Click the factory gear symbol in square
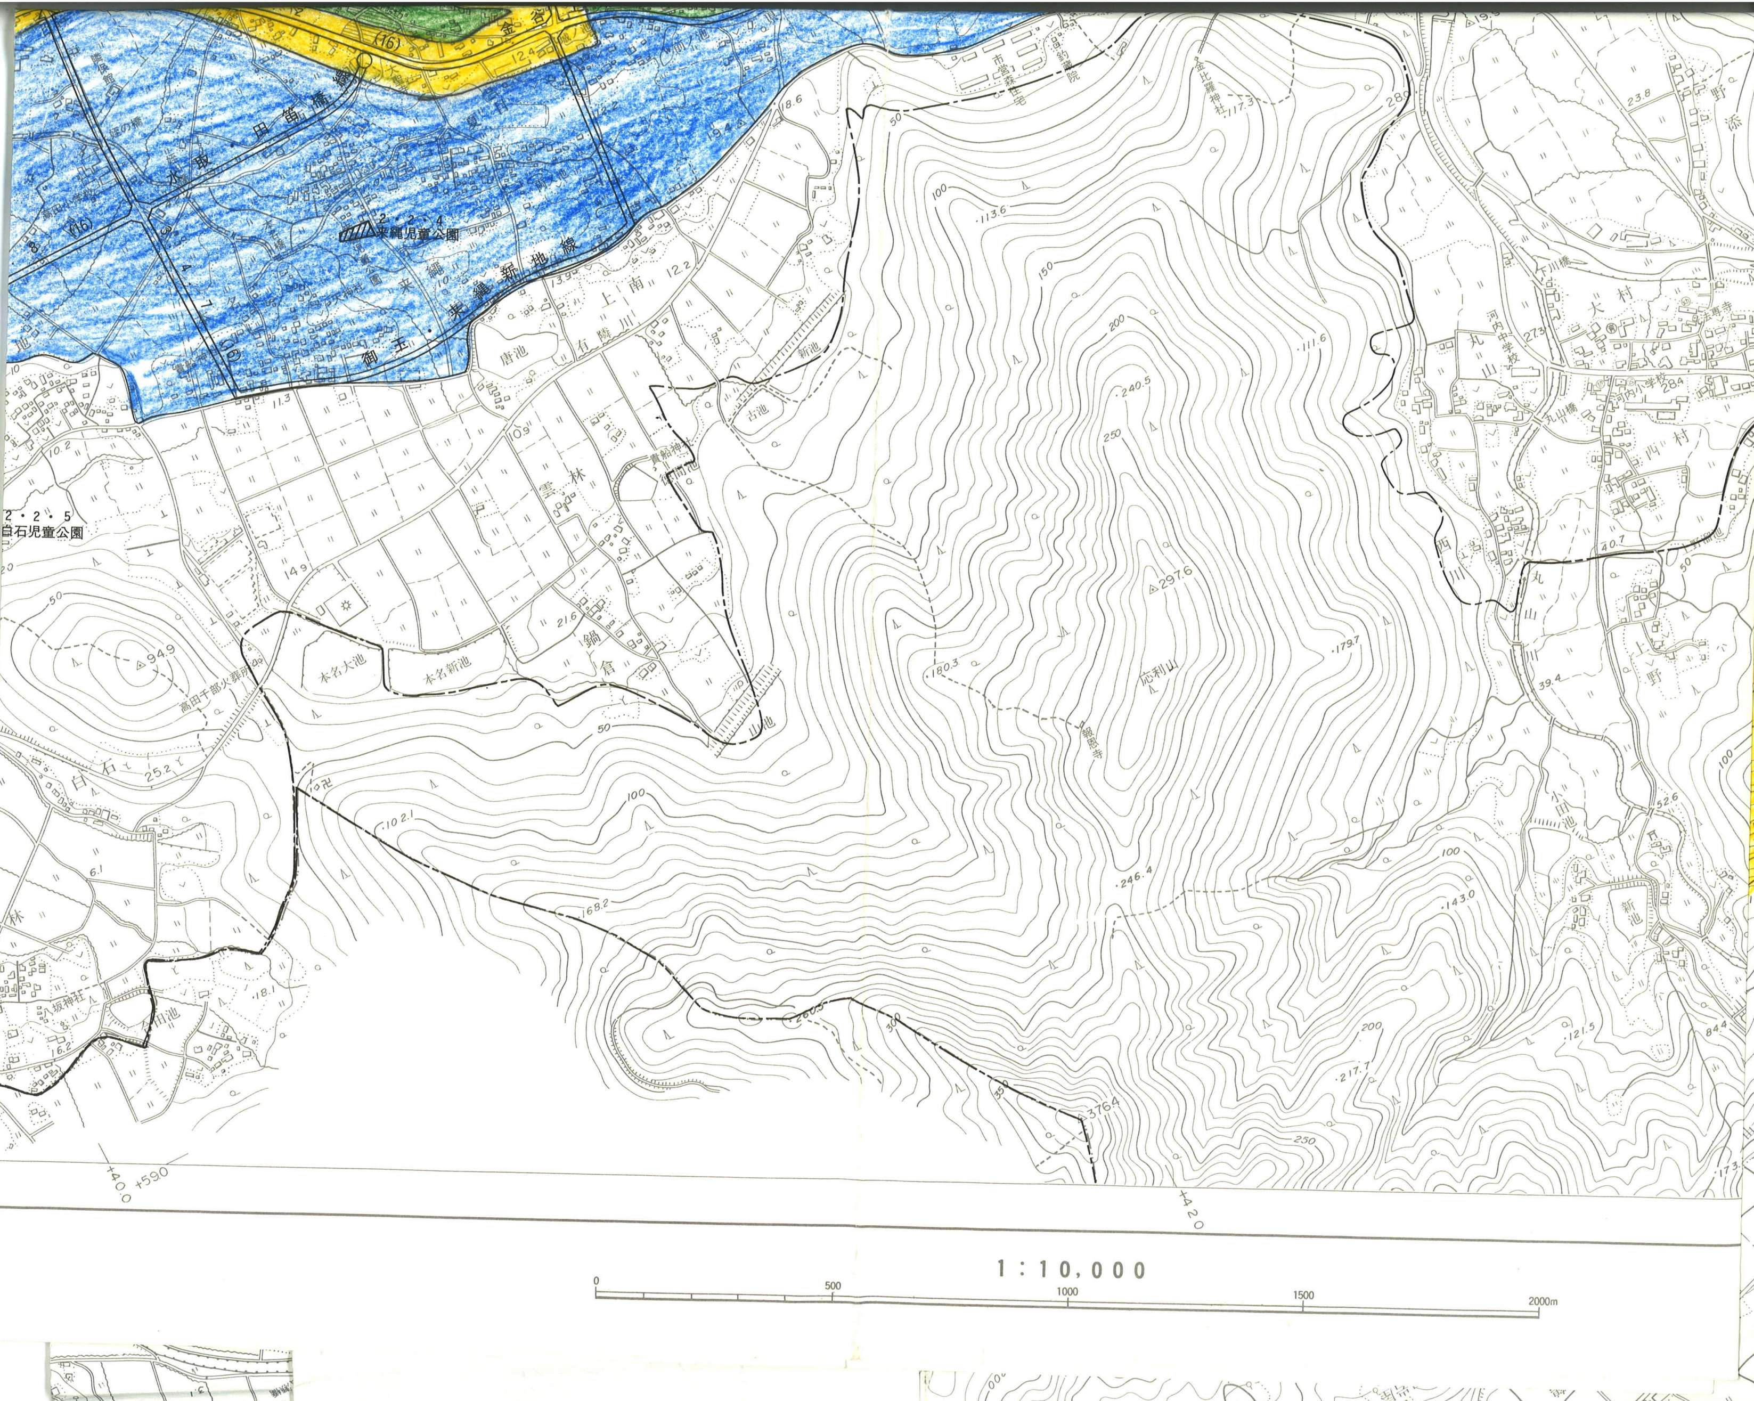Viewport: 1754px width, 1401px height. click(346, 606)
